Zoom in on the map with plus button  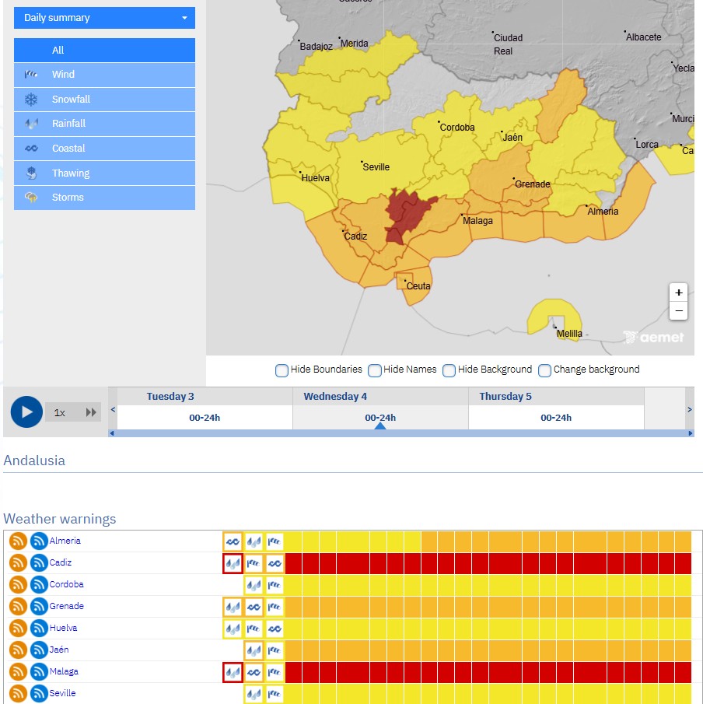679,292
